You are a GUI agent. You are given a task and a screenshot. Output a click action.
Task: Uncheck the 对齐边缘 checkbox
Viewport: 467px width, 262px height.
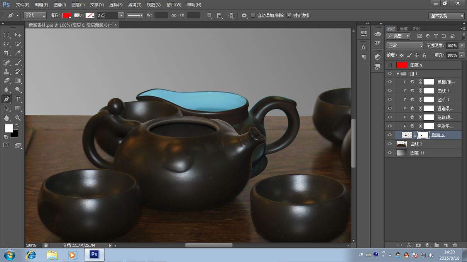(289, 15)
